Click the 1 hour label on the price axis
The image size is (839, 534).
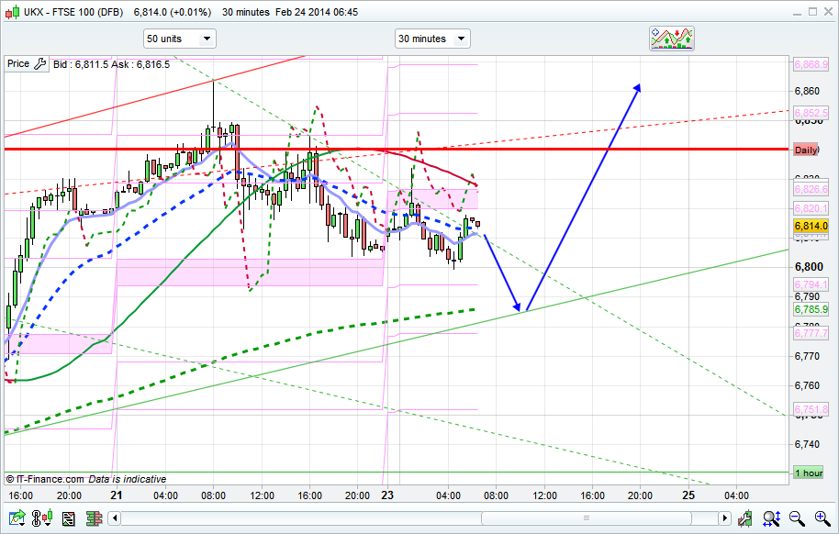pyautogui.click(x=808, y=473)
